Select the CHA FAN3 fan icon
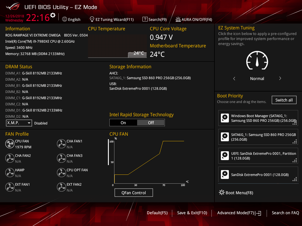 [x=61, y=158]
